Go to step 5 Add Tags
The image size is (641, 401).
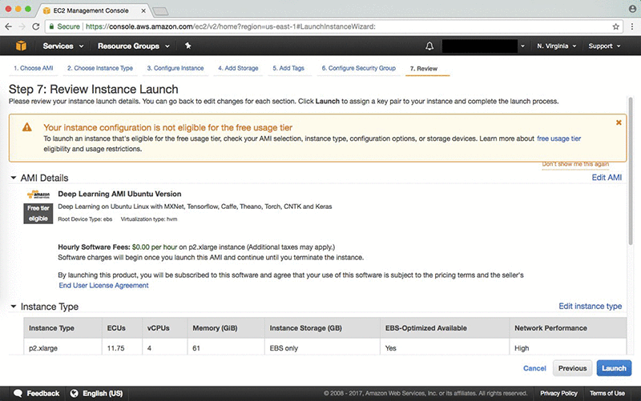coord(288,68)
